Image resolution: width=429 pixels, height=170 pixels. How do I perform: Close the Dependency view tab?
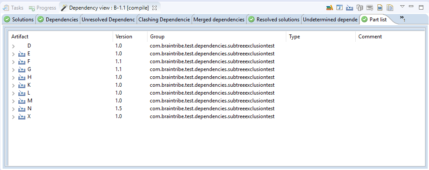point(154,8)
